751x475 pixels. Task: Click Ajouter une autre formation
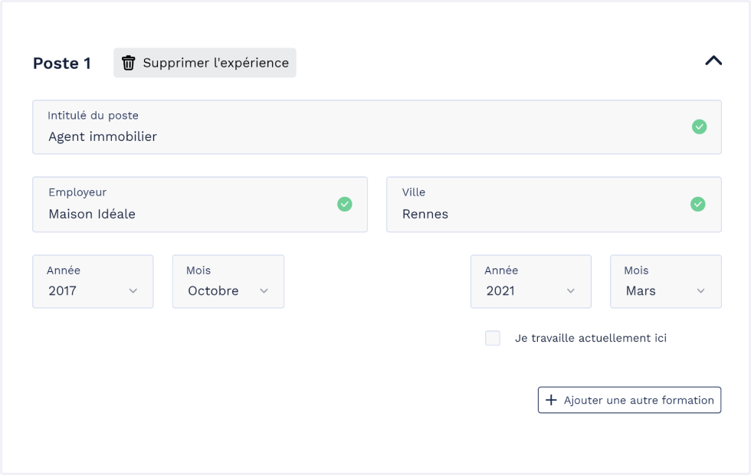[x=629, y=399]
